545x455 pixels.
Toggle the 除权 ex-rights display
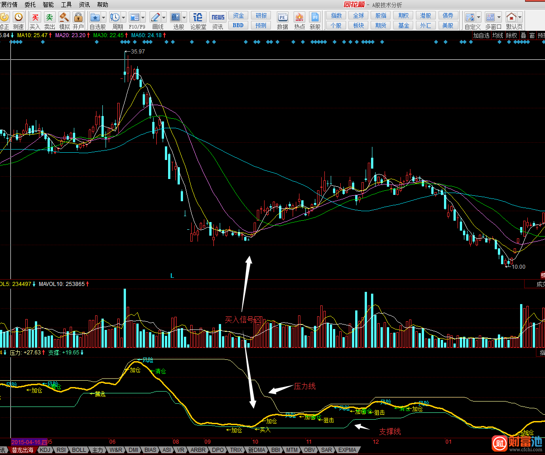(512, 35)
